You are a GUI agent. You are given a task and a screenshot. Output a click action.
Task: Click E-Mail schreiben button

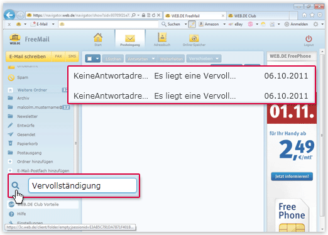click(28, 57)
